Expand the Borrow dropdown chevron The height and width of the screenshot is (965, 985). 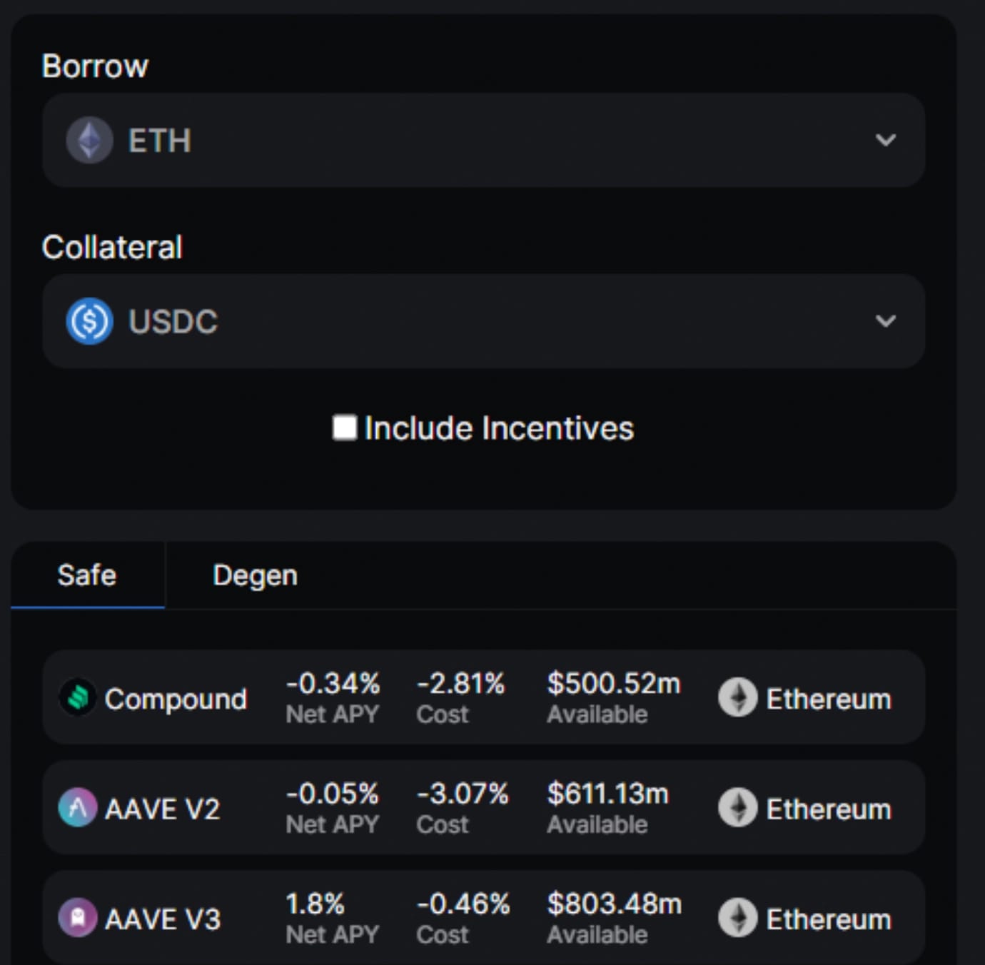[885, 140]
